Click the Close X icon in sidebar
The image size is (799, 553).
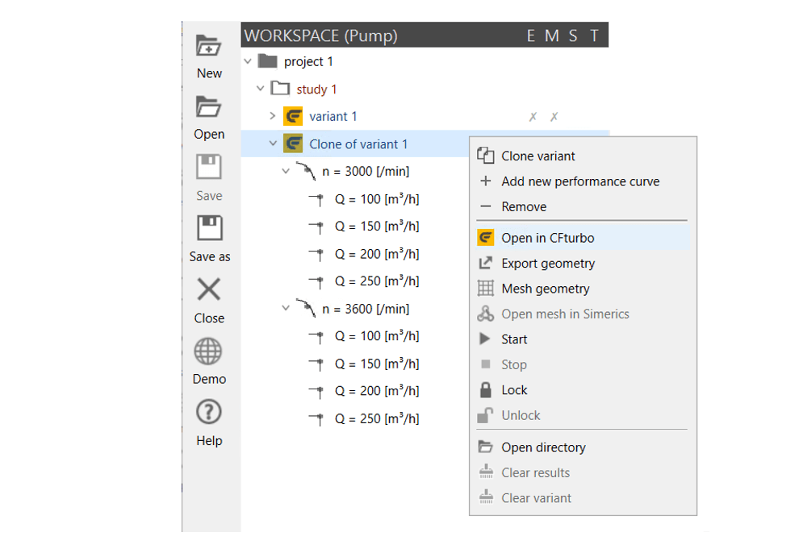coord(209,289)
